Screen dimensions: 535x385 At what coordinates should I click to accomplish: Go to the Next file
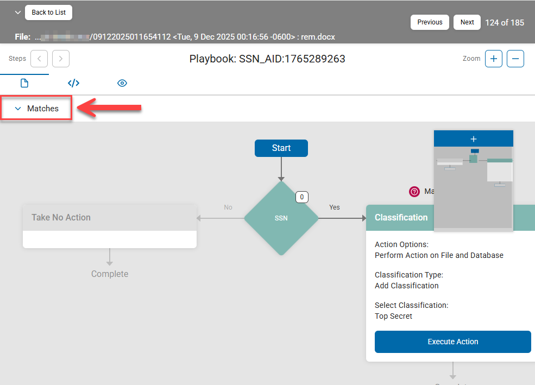[467, 22]
